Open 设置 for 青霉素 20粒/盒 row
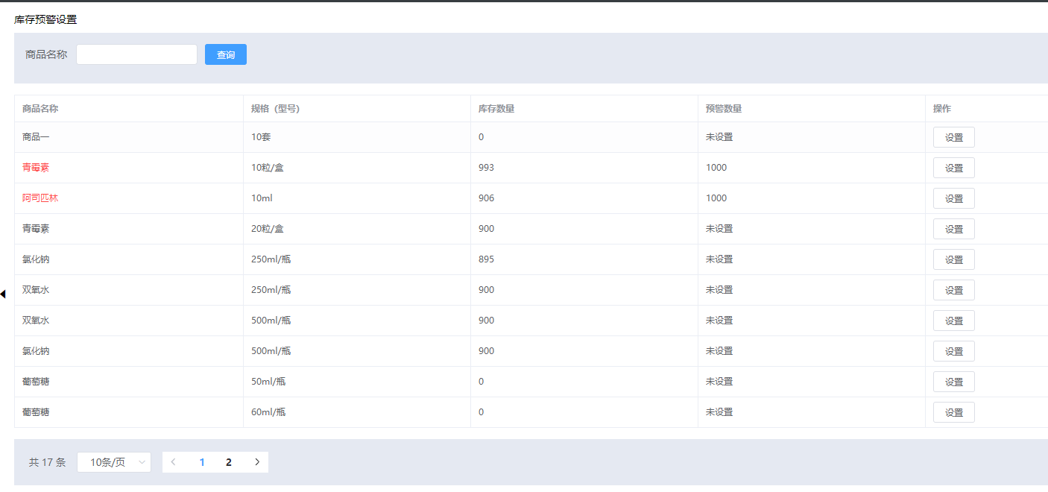Viewport: 1048px width, 492px height. tap(953, 229)
